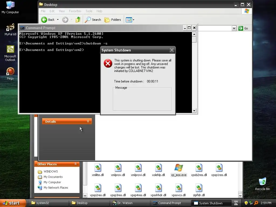Click EN language indicator in taskbar
This screenshot has width=276, height=207.
[236, 203]
